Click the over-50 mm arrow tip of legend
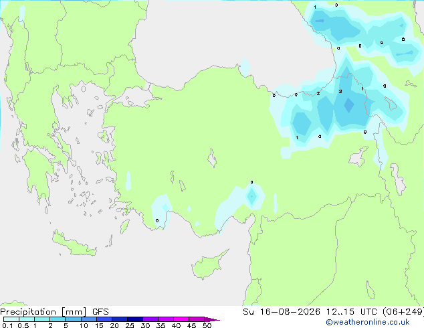This screenshot has width=424, height=328. point(212,319)
